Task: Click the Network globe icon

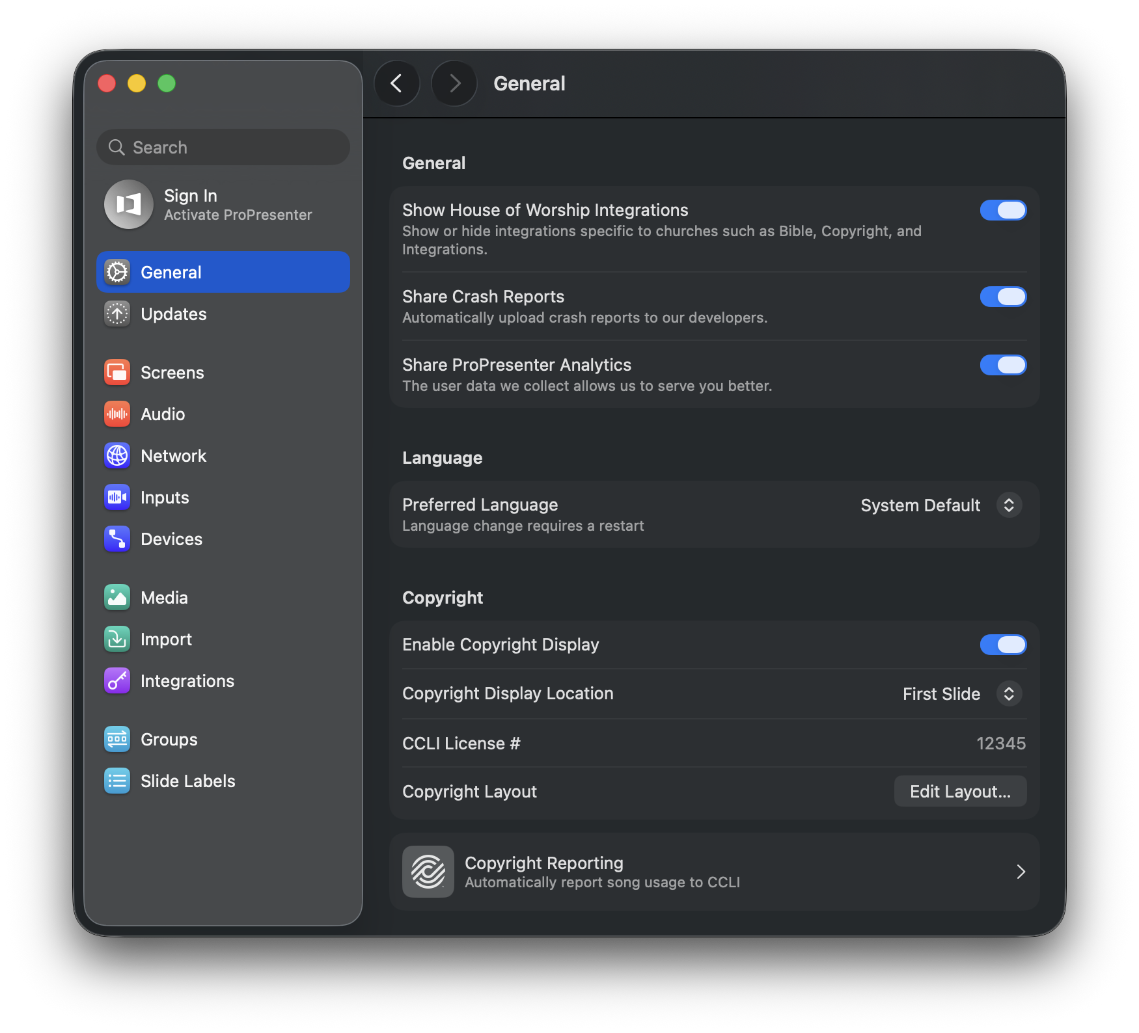Action: 117,455
